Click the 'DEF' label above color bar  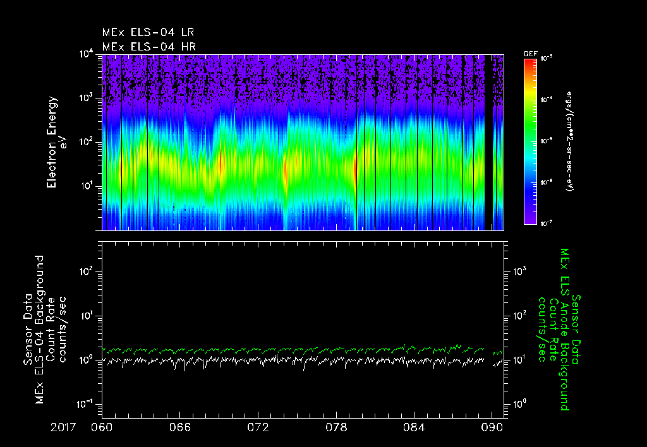530,54
